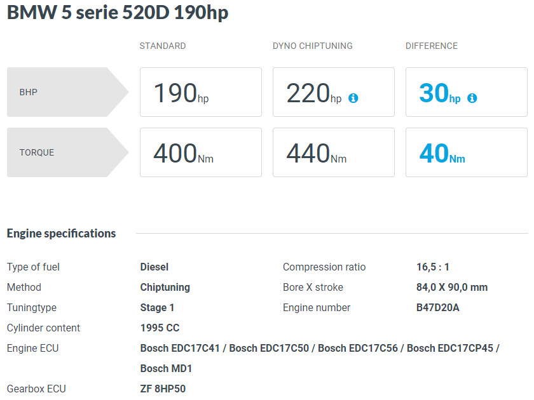Click the 40Nm torque difference box
The height and width of the screenshot is (400, 534).
pos(467,152)
